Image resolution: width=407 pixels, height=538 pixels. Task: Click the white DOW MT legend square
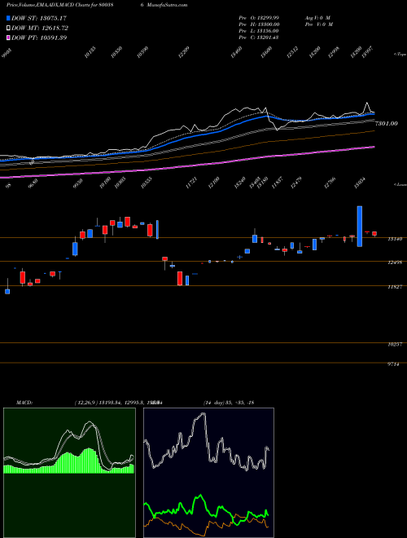tap(9, 28)
